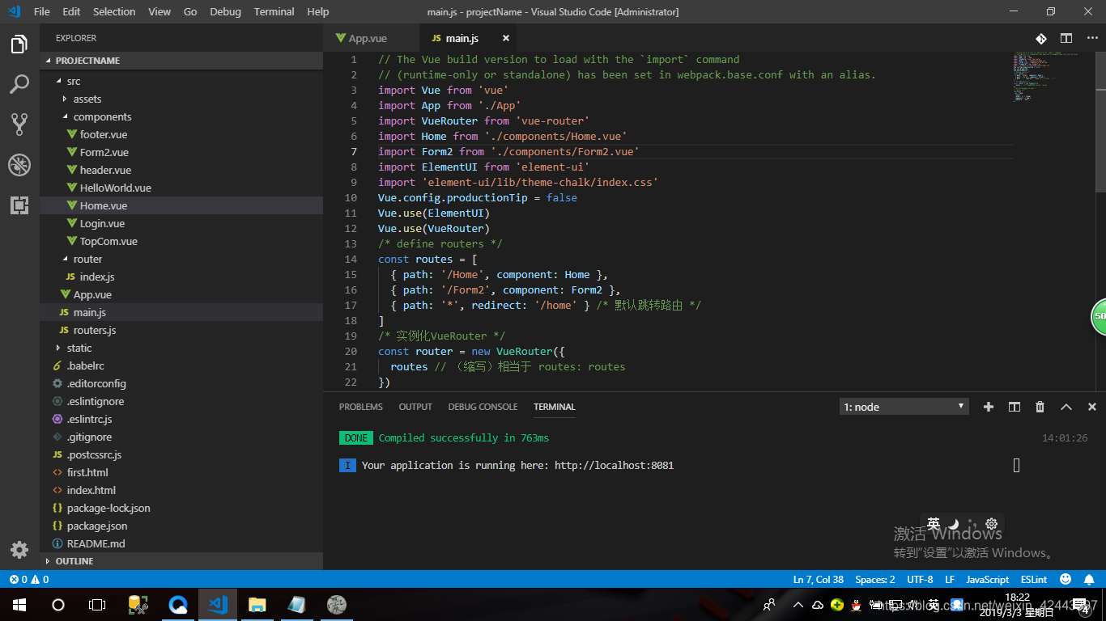The height and width of the screenshot is (621, 1106).
Task: Click the VS Code taskbar icon
Action: [217, 605]
